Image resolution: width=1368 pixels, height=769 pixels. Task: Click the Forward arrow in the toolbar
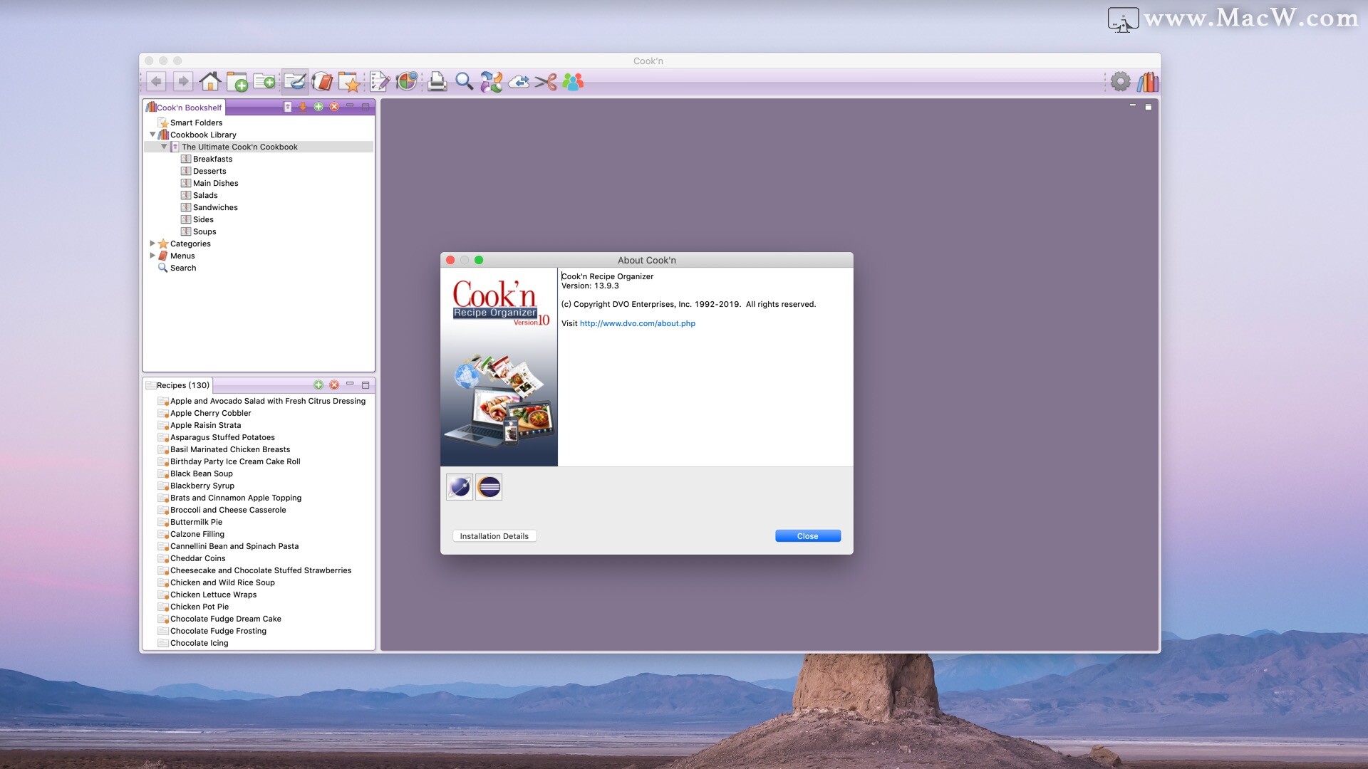point(183,82)
